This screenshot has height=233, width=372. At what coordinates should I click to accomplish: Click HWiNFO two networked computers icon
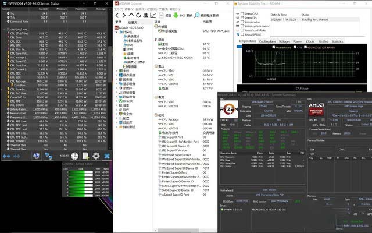tap(49, 156)
